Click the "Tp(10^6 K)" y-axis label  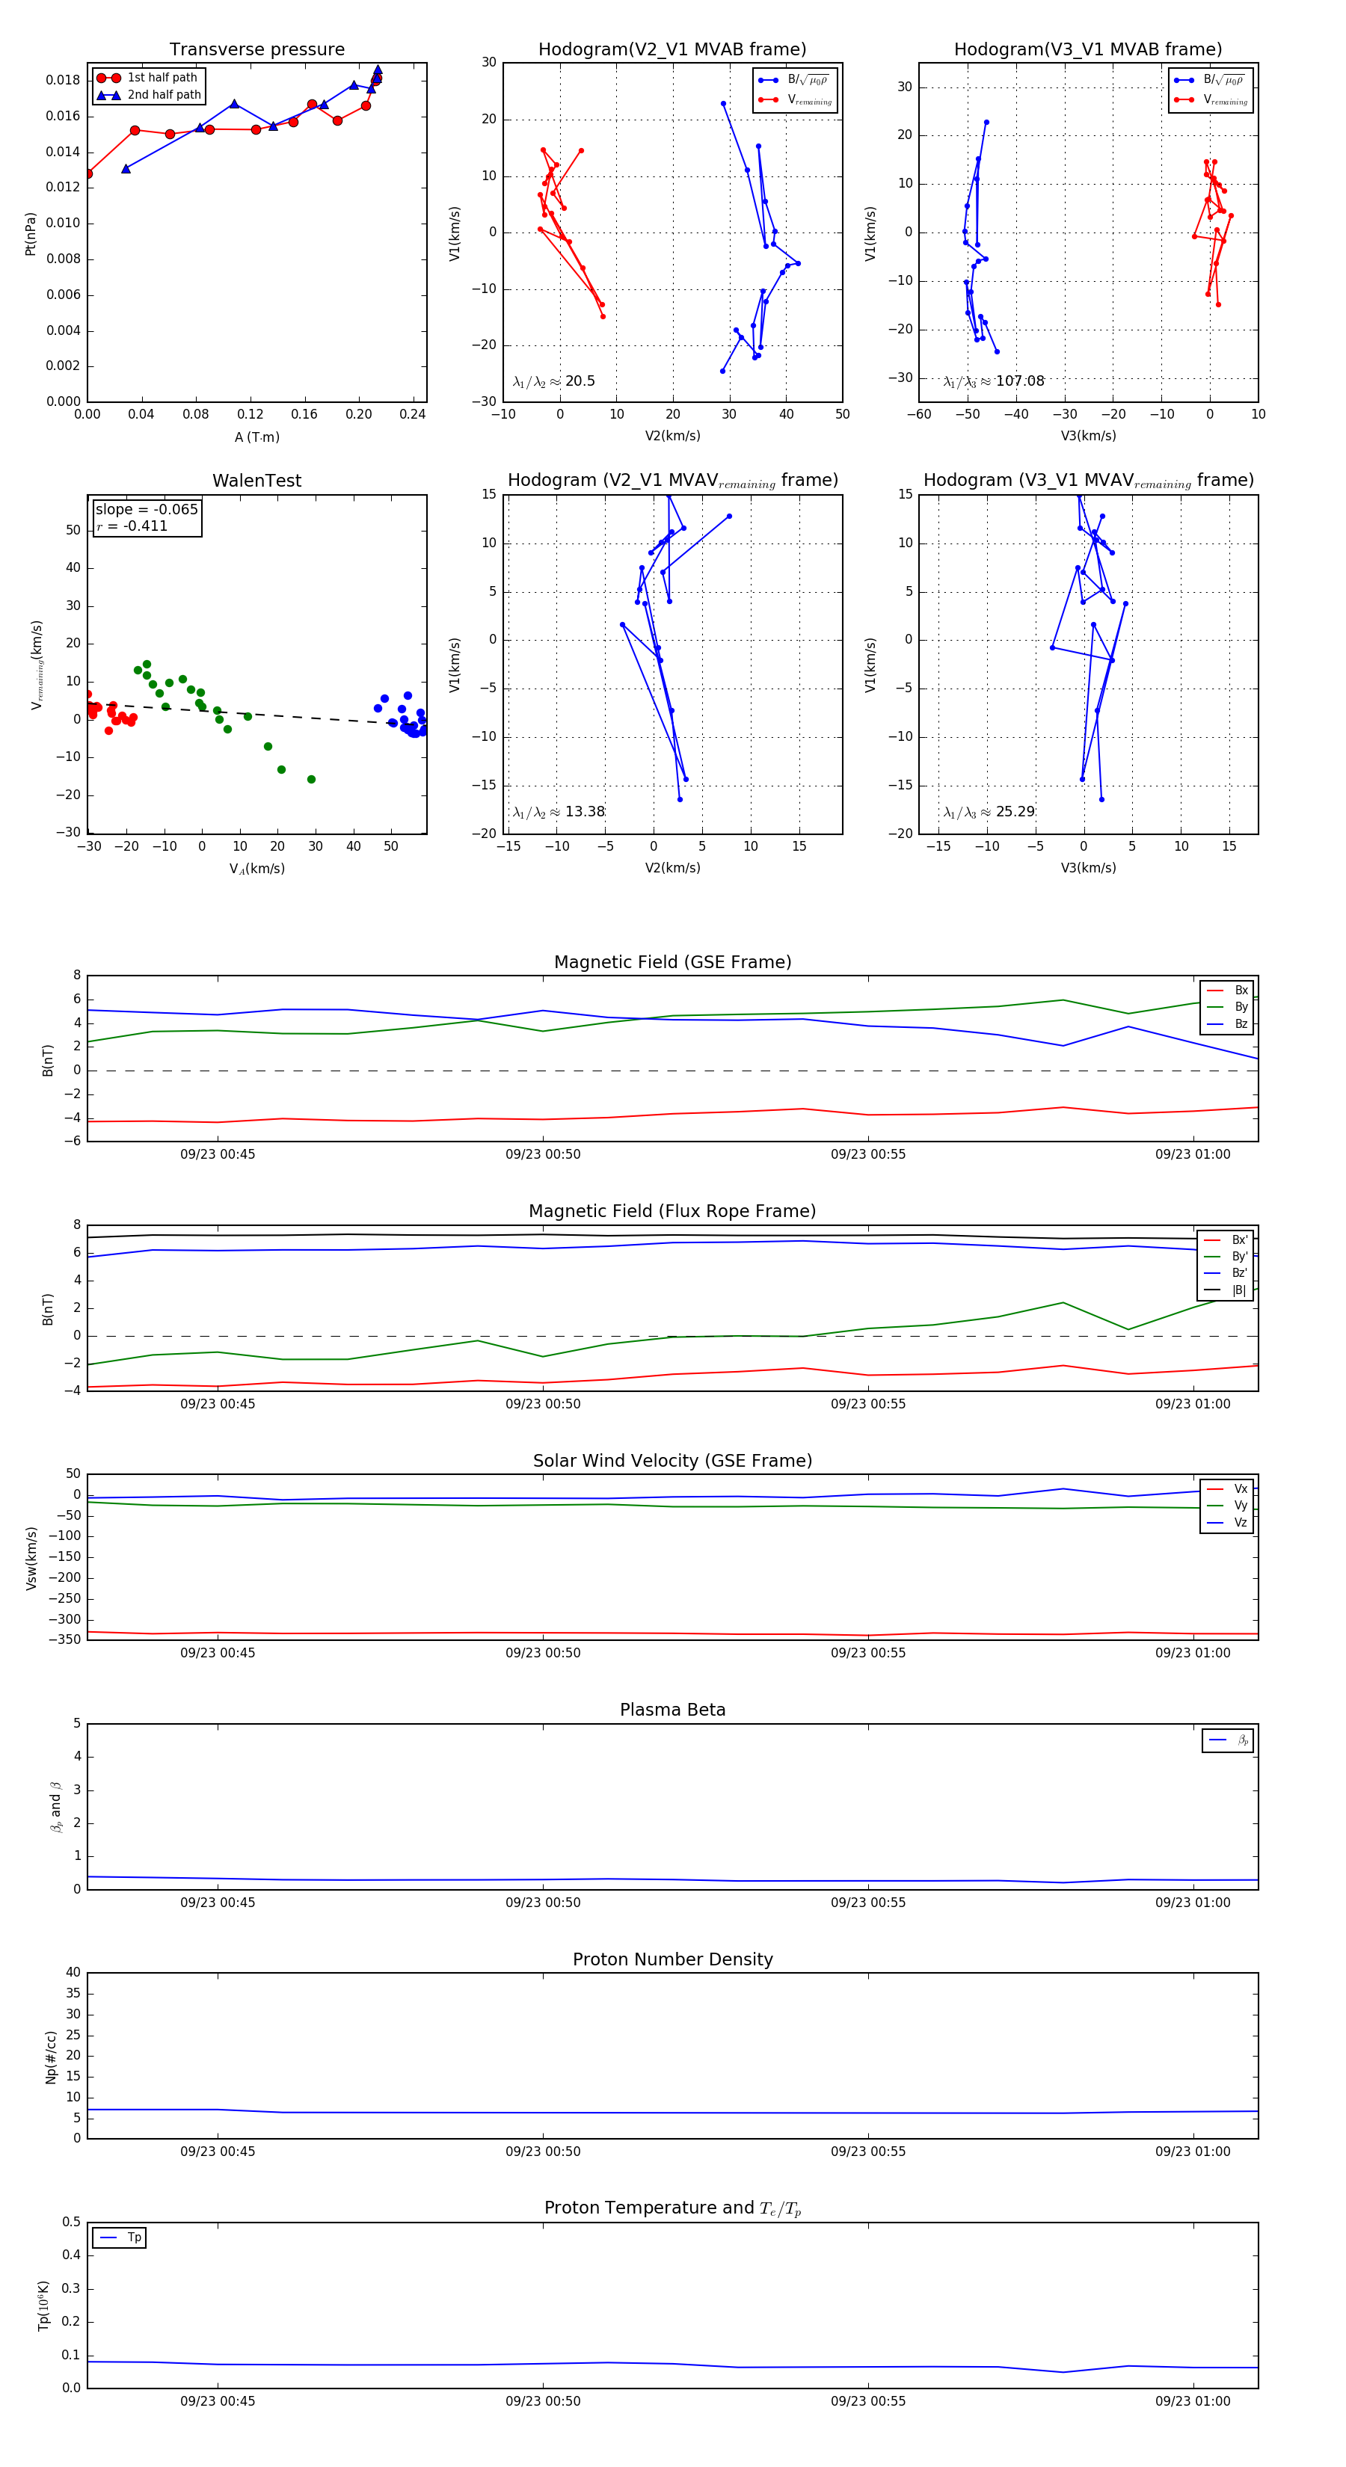(x=43, y=2306)
